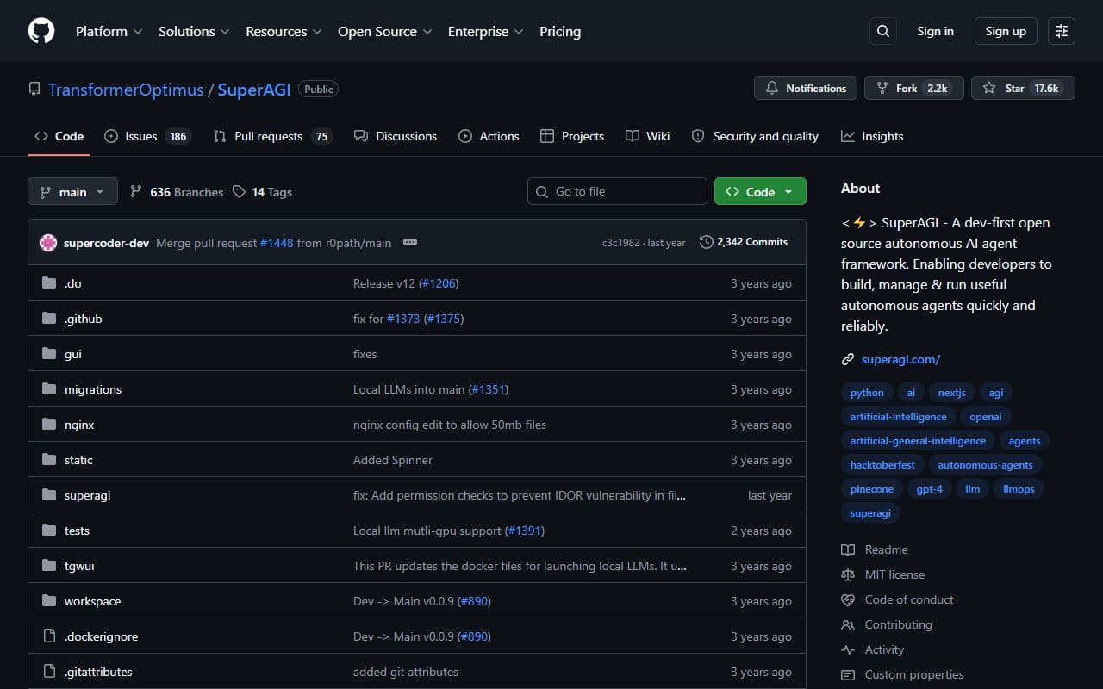Viewport: 1103px width, 689px height.
Task: Click the nginx folder icon
Action: (x=49, y=425)
